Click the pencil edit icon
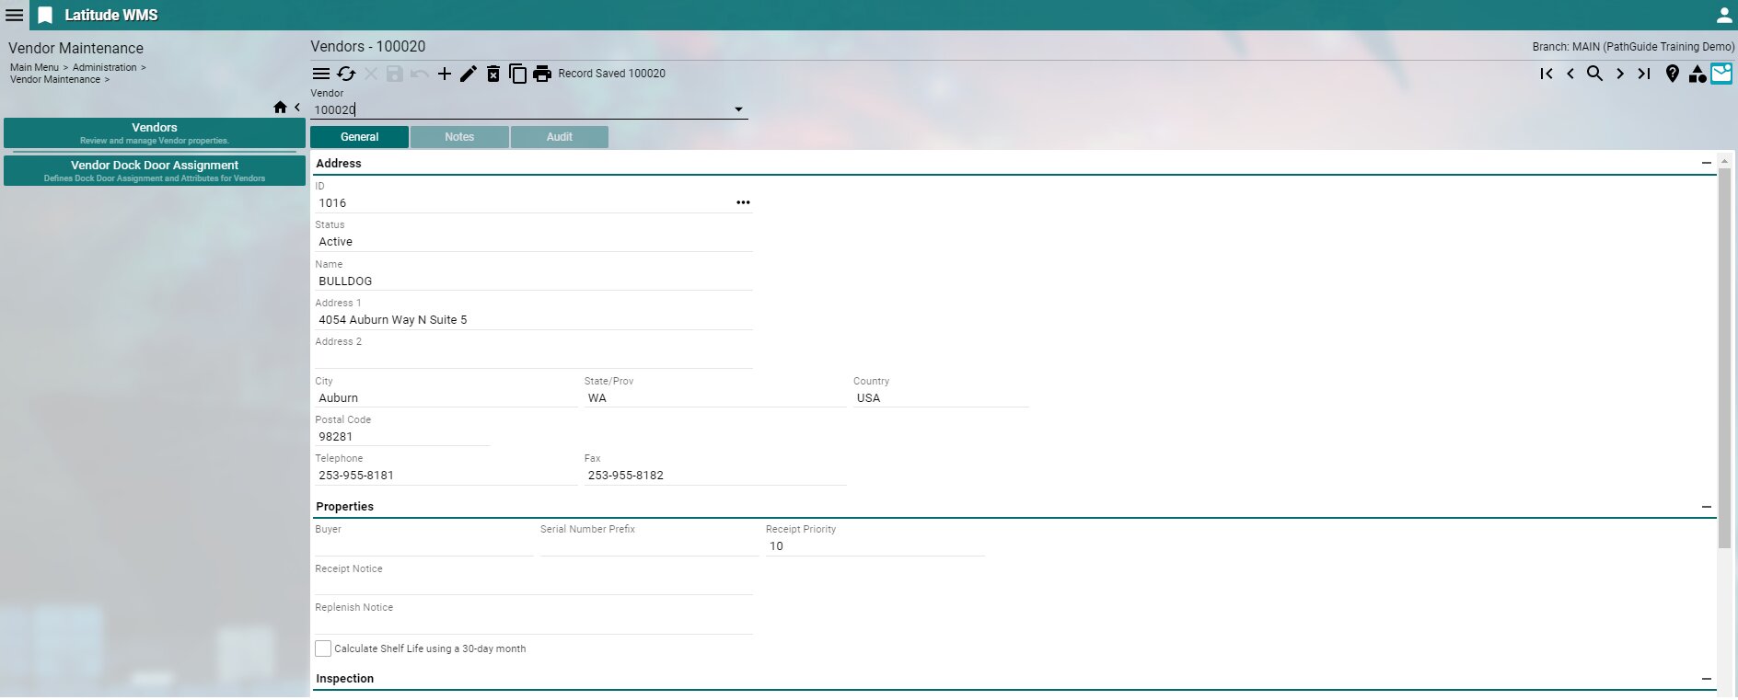Image resolution: width=1738 pixels, height=700 pixels. (x=469, y=74)
